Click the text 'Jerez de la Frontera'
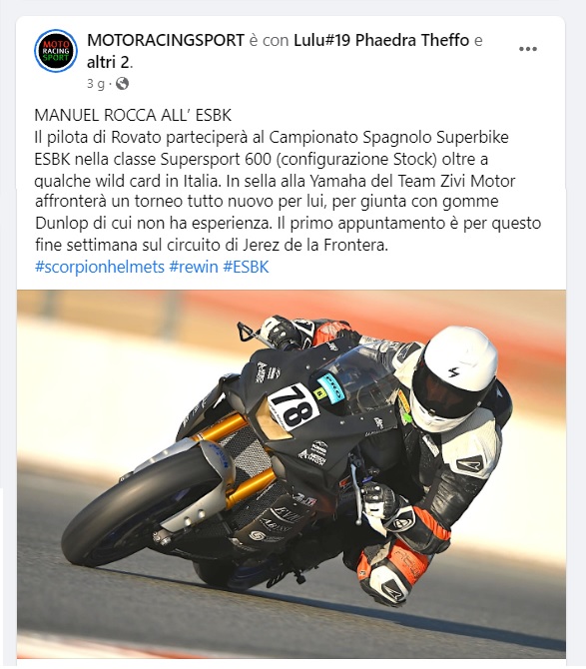This screenshot has height=669, width=586. (x=315, y=246)
